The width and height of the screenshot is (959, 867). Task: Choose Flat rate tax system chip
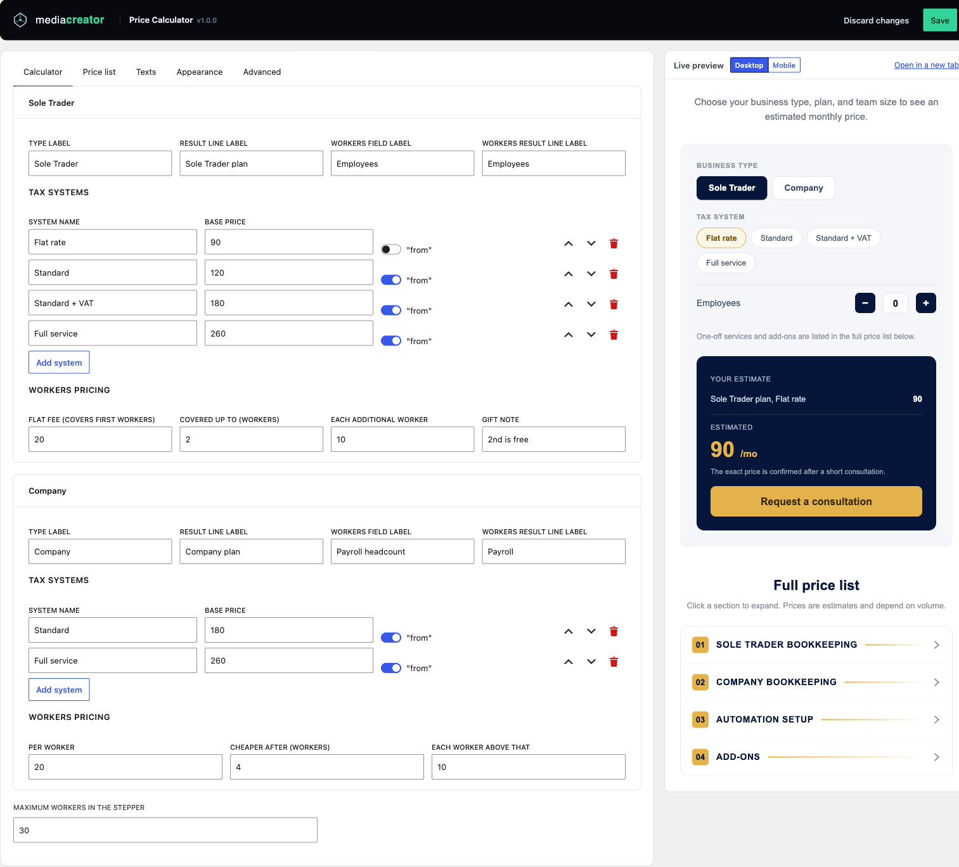[721, 238]
